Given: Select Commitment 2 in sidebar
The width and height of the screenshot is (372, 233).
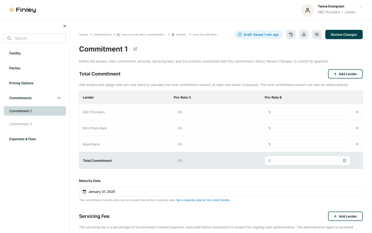Looking at the screenshot, I should click(21, 124).
